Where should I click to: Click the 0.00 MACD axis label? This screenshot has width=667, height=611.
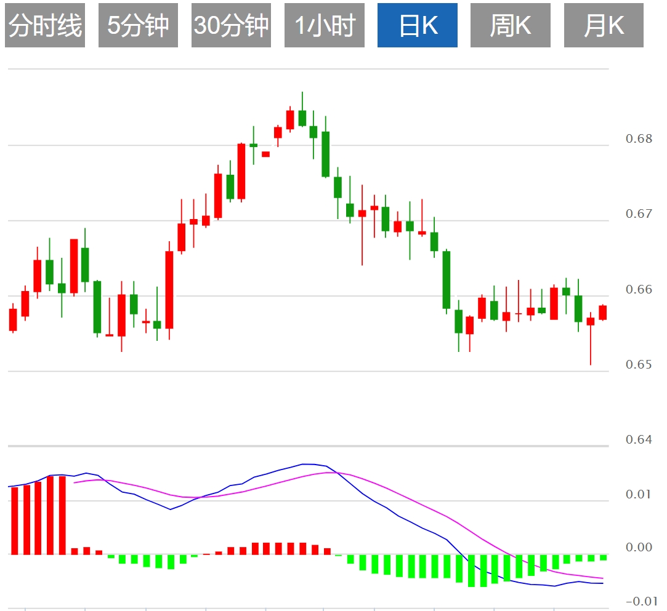(x=639, y=548)
